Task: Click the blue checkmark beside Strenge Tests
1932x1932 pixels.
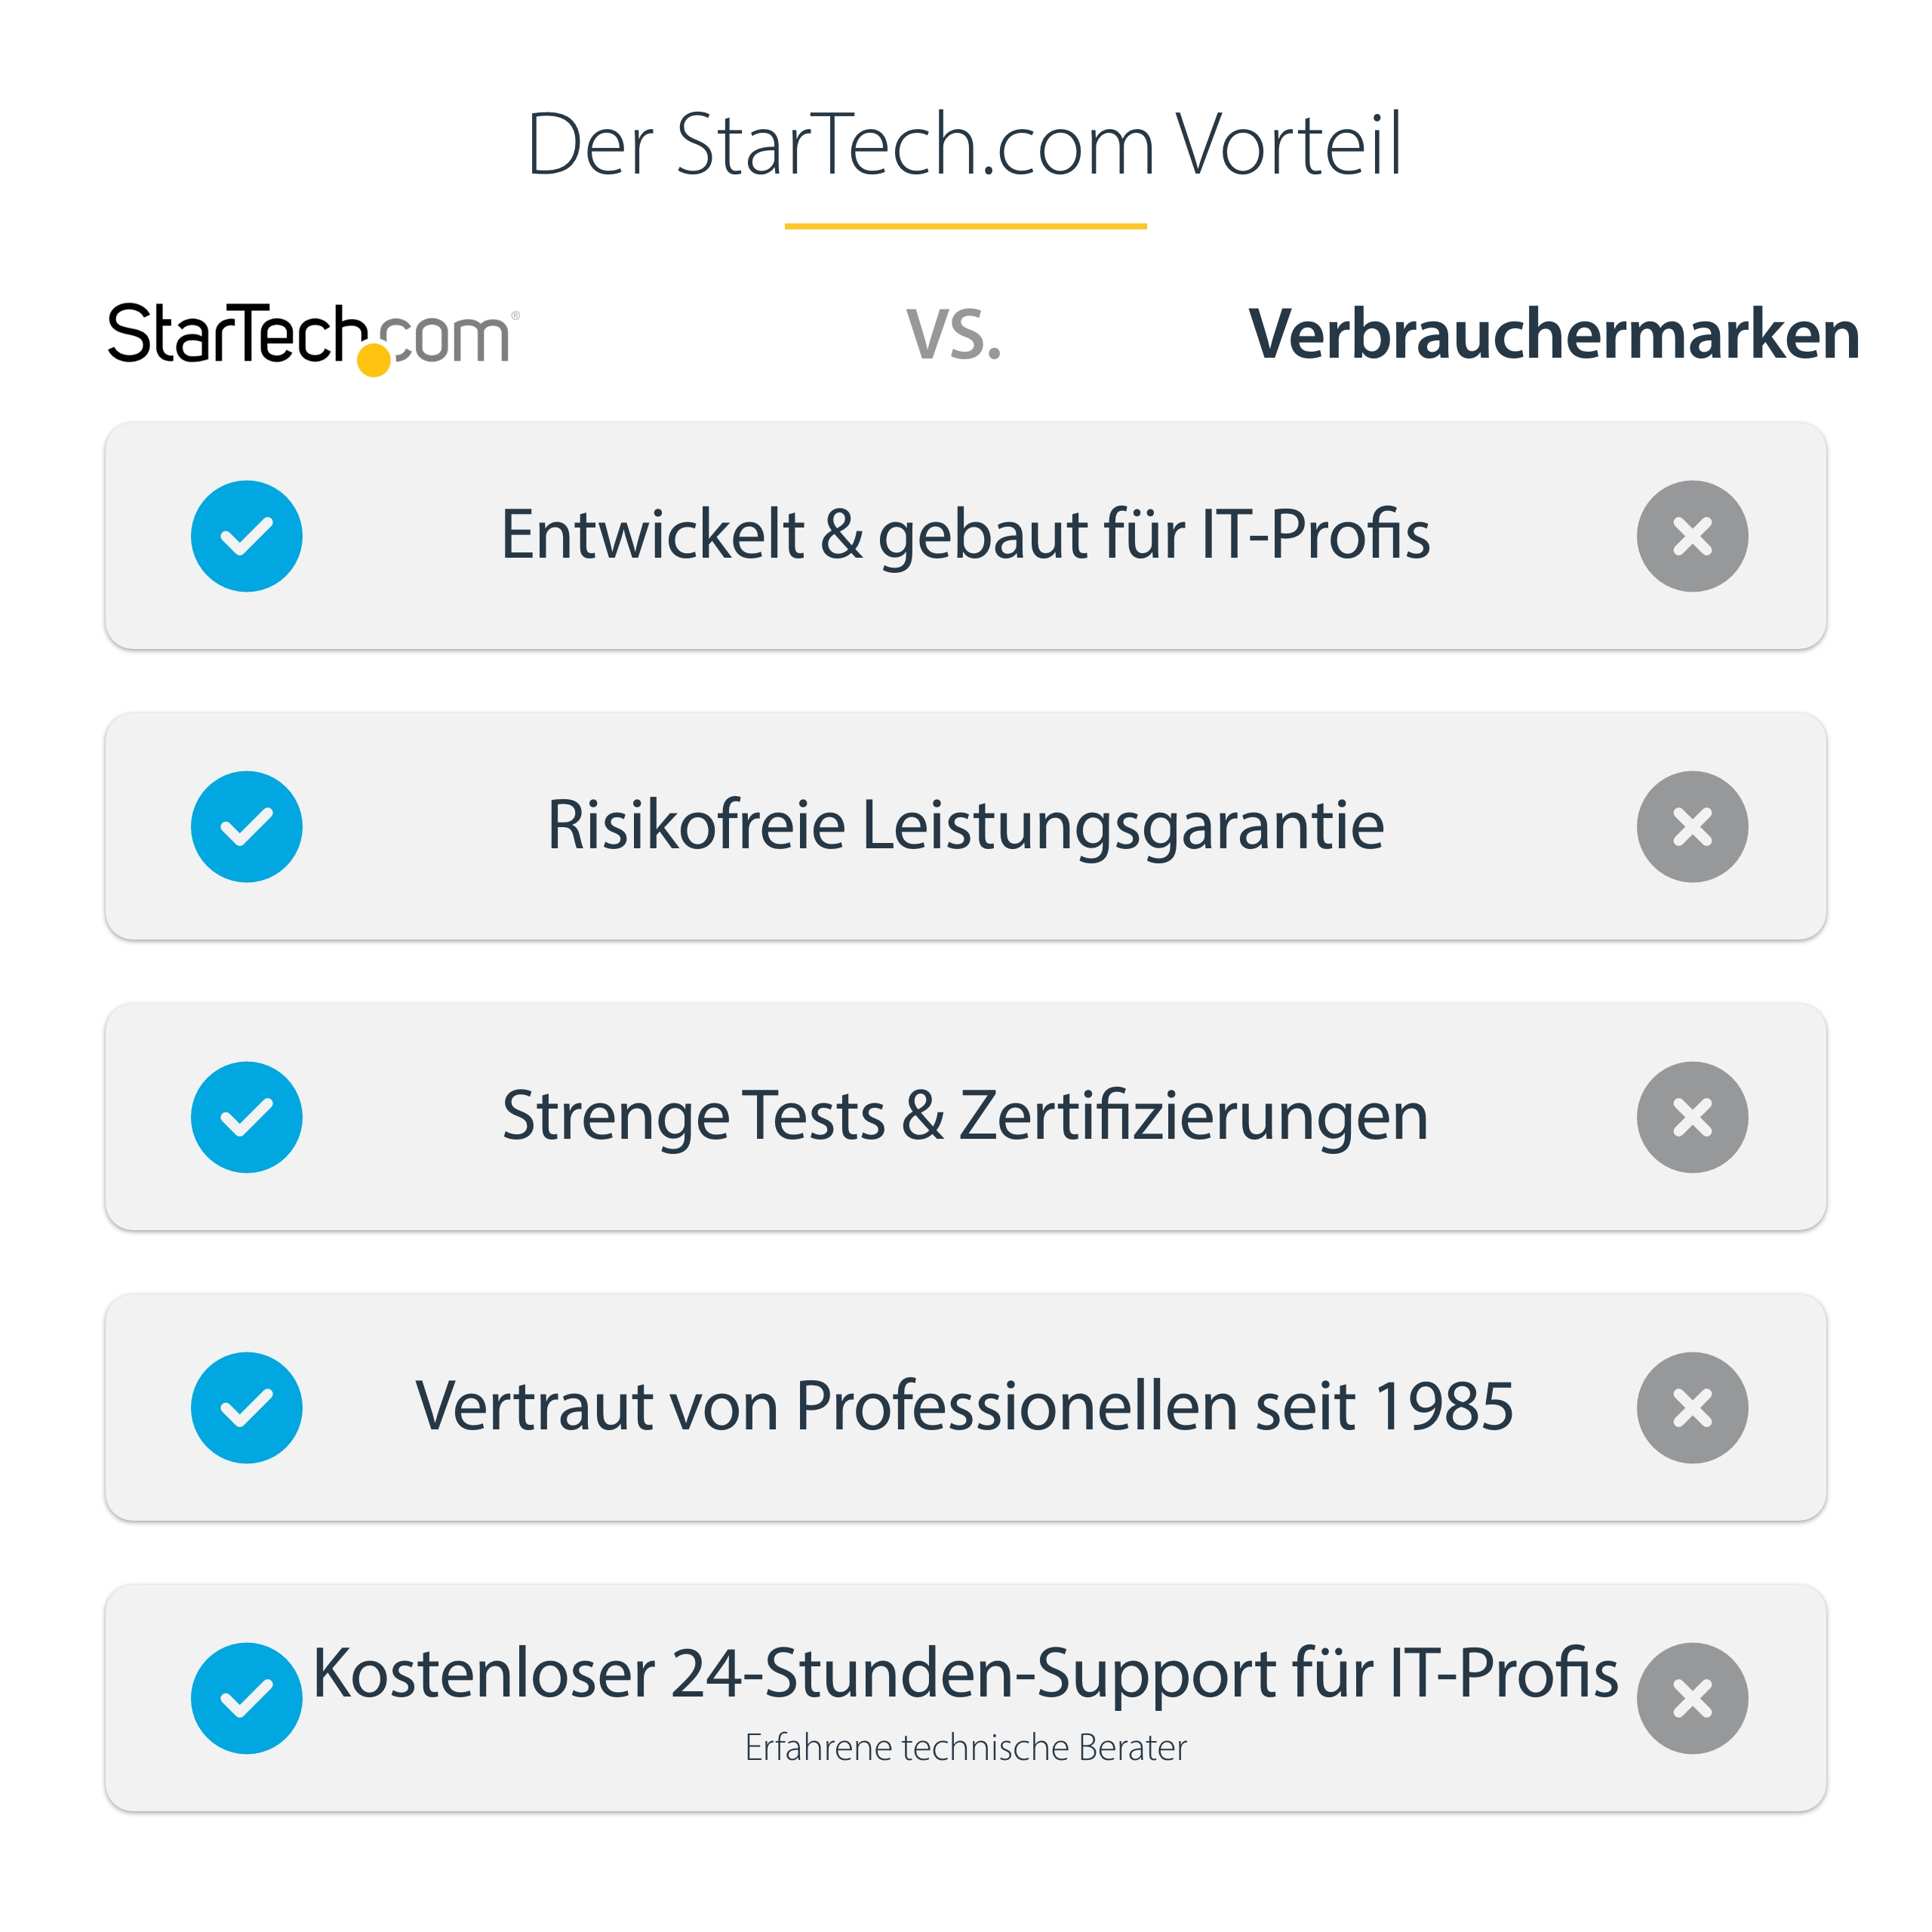Action: click(247, 1117)
